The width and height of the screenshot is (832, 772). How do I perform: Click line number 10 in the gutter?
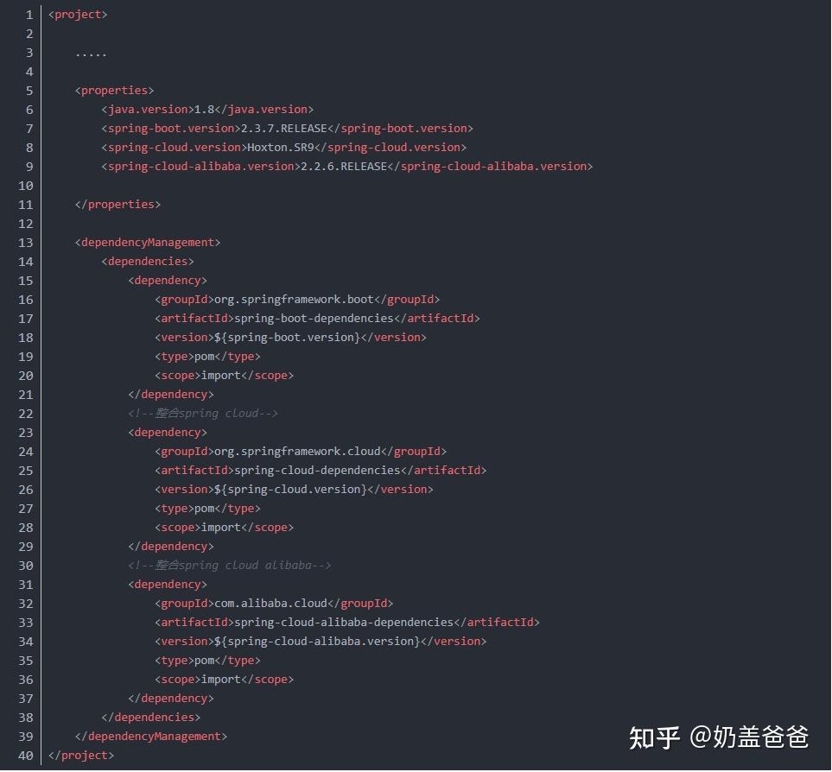click(x=25, y=187)
